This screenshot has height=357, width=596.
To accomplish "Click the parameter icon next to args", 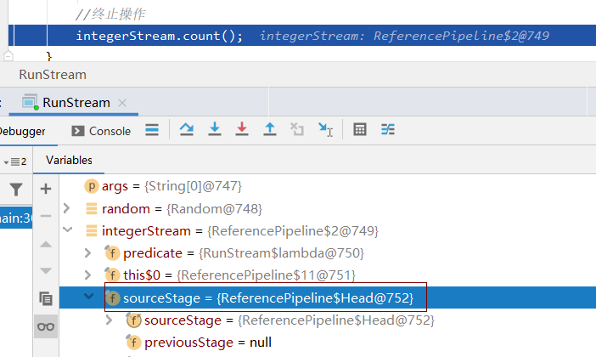I will [x=91, y=186].
